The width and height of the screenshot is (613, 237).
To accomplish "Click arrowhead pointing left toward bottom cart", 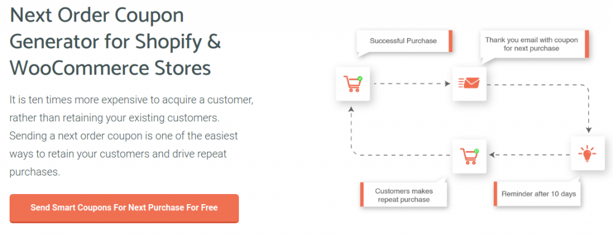I will (492, 155).
